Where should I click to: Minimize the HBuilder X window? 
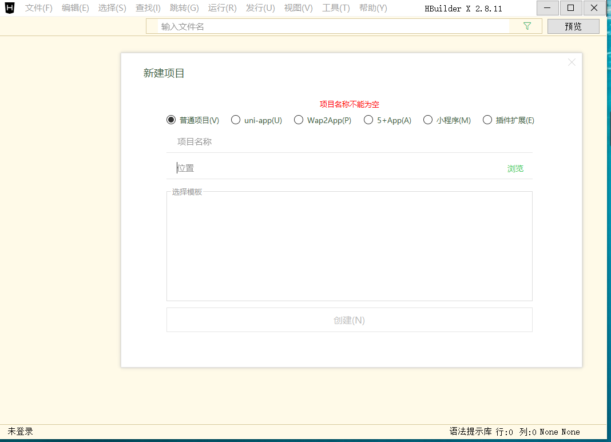[x=547, y=8]
